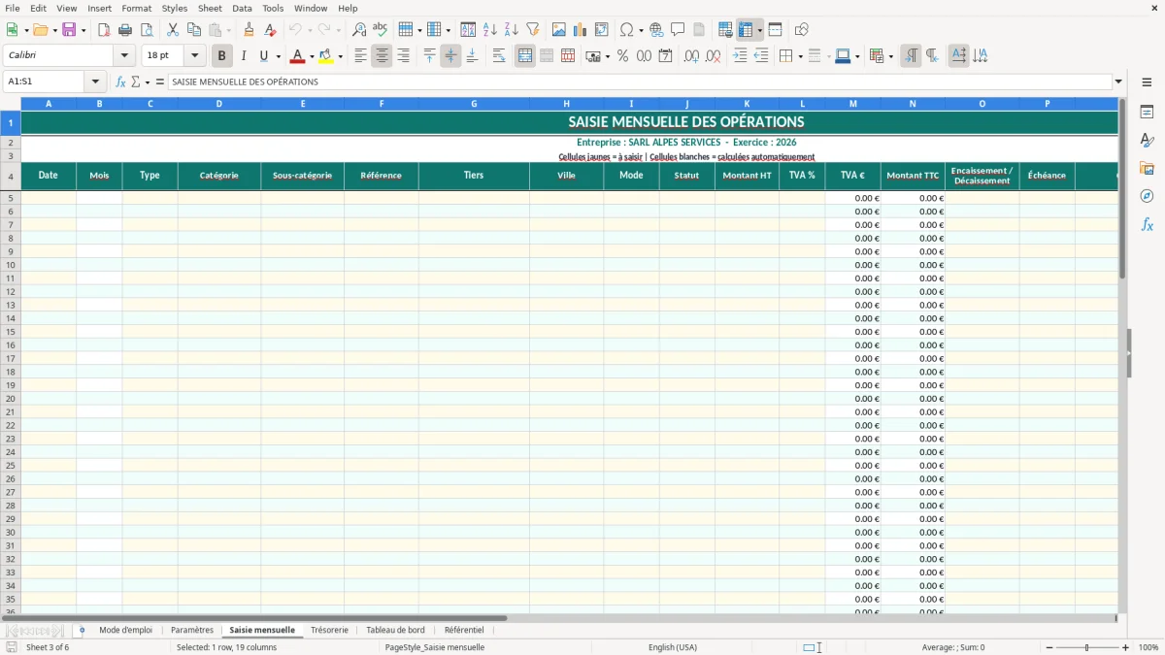
Task: Click the formula input line
Action: 640,82
